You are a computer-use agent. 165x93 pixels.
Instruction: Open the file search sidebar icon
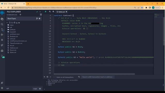pyautogui.click(x=2, y=24)
